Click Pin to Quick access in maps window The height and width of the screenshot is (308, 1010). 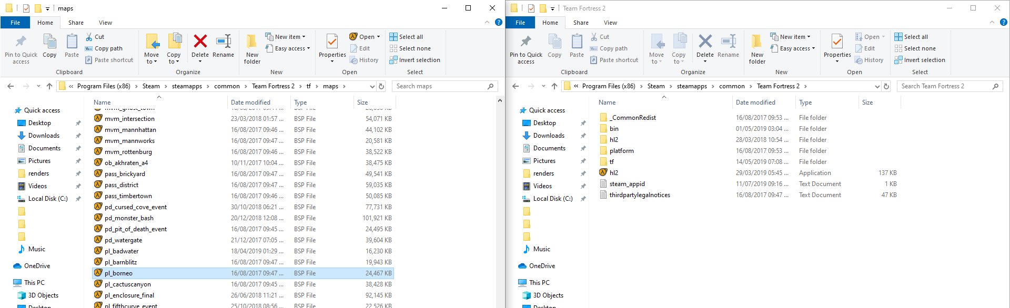point(21,48)
